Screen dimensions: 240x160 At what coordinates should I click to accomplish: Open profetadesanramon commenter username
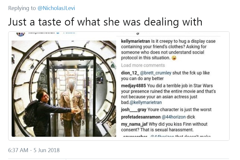(141, 117)
